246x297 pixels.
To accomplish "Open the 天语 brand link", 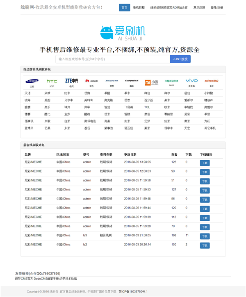I will tap(27, 93).
